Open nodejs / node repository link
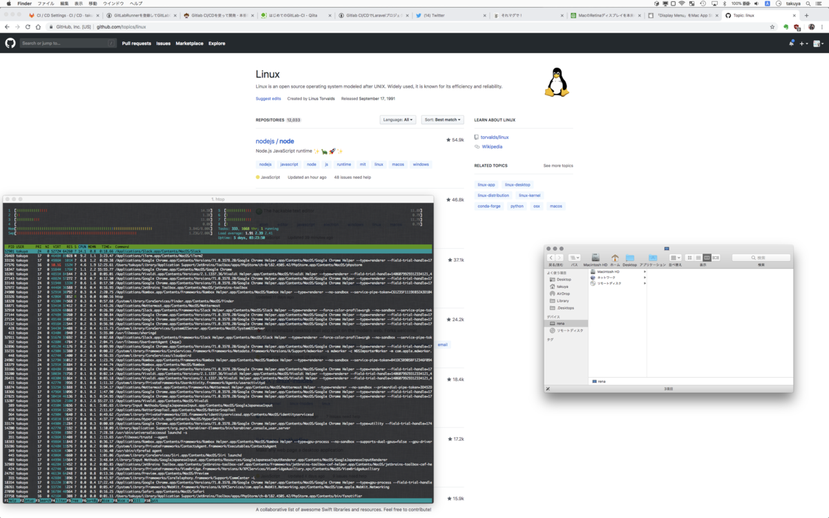 tap(275, 141)
